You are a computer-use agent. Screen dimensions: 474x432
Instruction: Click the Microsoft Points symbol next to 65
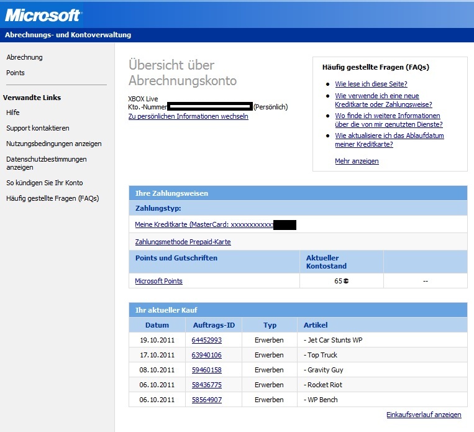point(346,281)
